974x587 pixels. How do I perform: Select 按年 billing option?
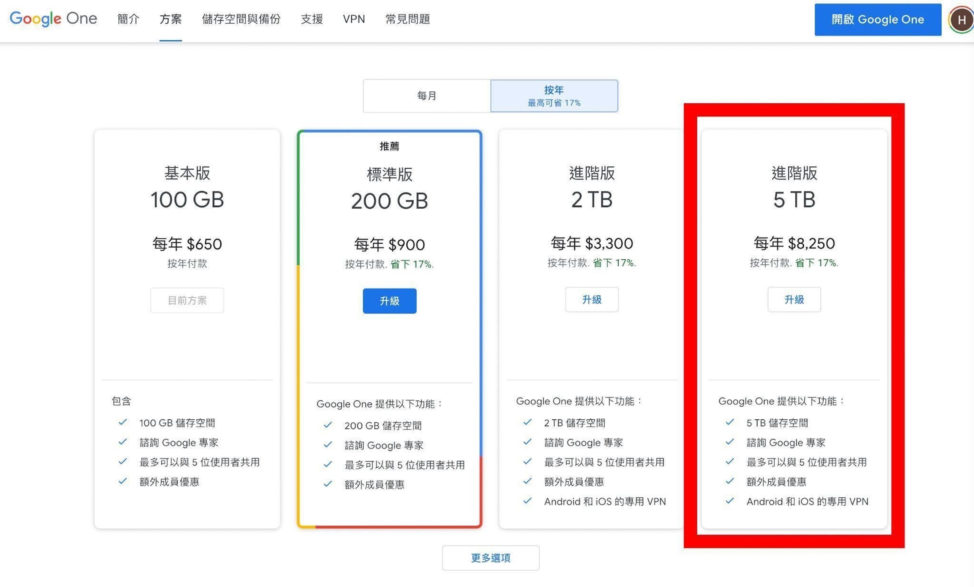[554, 96]
